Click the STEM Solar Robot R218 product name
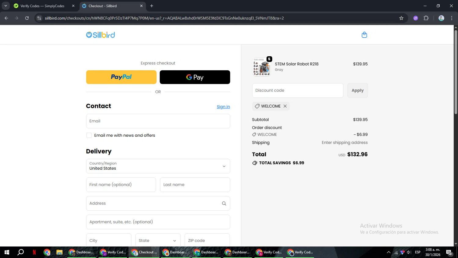The width and height of the screenshot is (458, 258). tap(296, 64)
